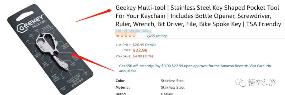This screenshot has width=285, height=95.
Task: Open the 3,455 ratings link
Action: pos(157,36)
